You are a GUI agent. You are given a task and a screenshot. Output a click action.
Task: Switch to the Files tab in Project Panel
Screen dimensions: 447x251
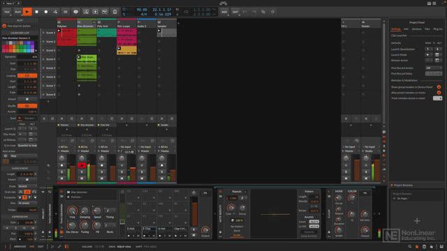click(427, 29)
